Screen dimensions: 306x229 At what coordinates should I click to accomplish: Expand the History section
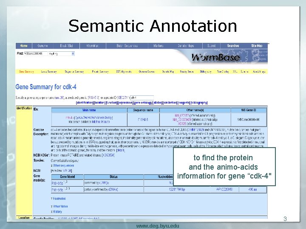56,212
